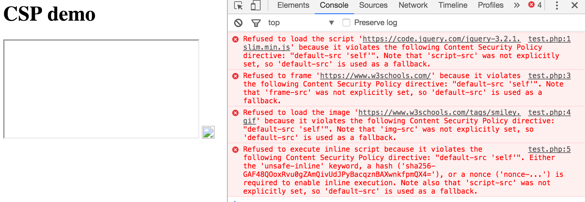The image size is (585, 202).
Task: Open the top execution context dropdown
Action: (301, 23)
